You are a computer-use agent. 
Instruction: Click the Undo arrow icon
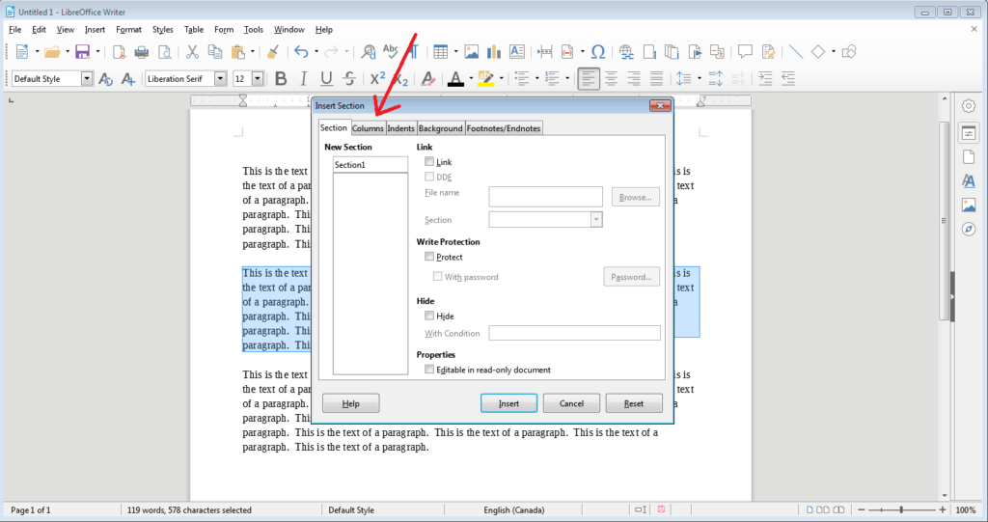[x=301, y=52]
